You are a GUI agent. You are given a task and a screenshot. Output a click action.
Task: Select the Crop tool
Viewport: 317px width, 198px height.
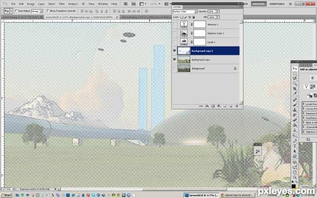coord(295,89)
